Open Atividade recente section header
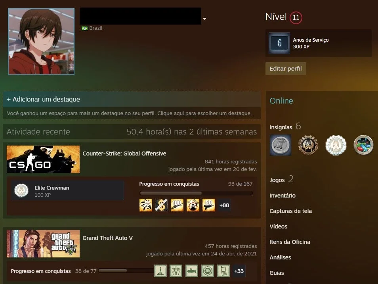This screenshot has width=378, height=284. (38, 132)
